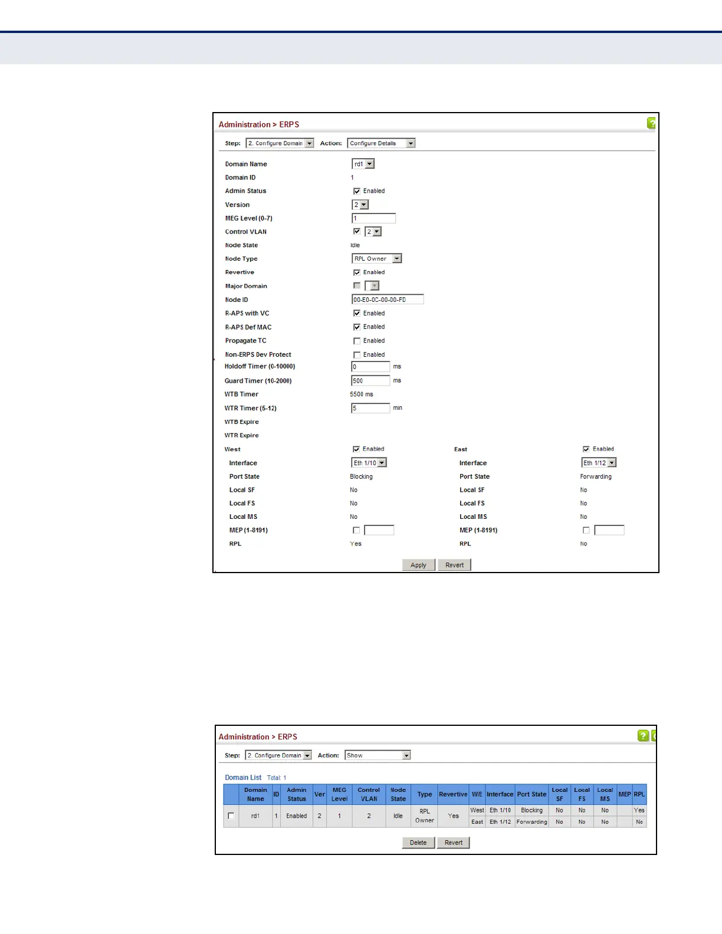Image resolution: width=722 pixels, height=934 pixels.
Task: Enable the Propagate TC checkbox
Action: point(357,341)
